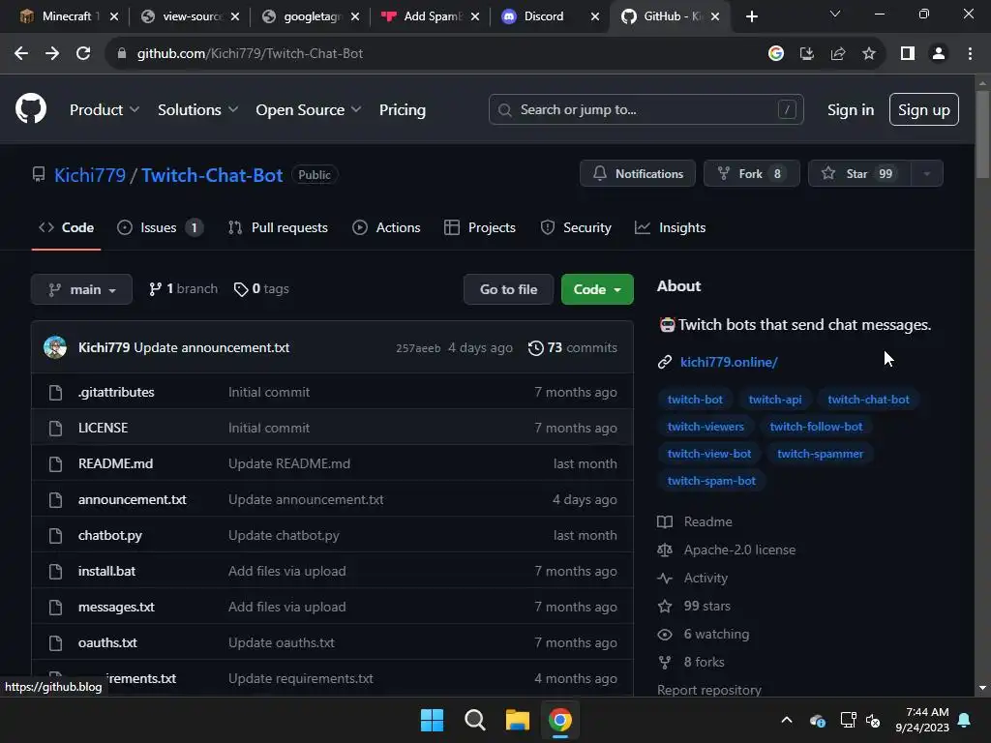Open Chrome's three-dot menu

tap(970, 54)
